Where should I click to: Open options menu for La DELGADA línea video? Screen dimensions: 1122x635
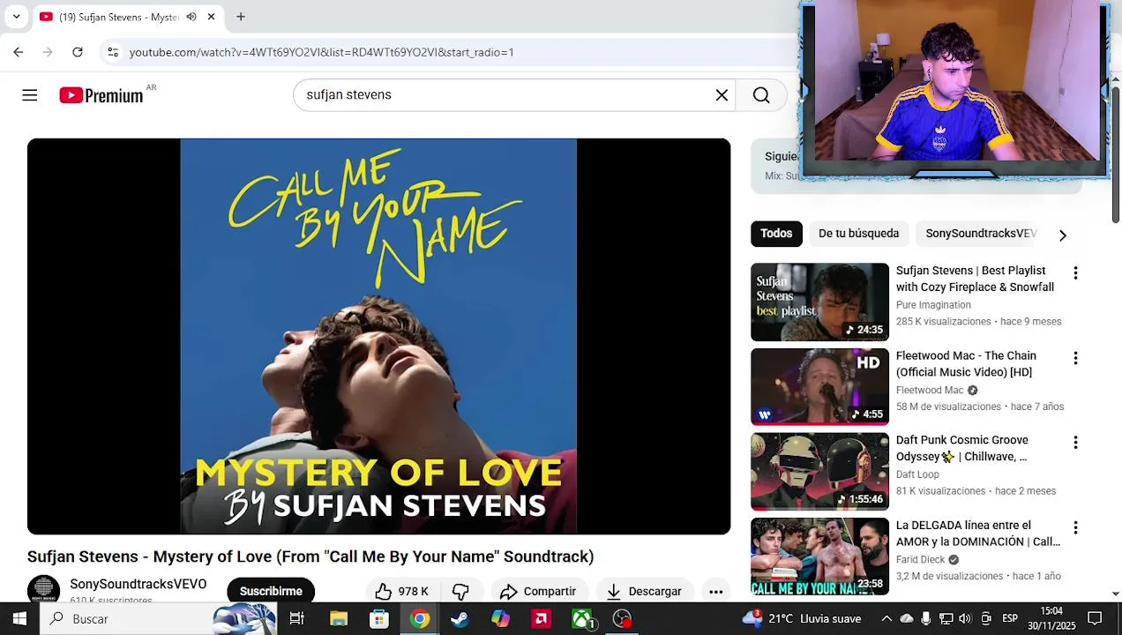[1075, 527]
